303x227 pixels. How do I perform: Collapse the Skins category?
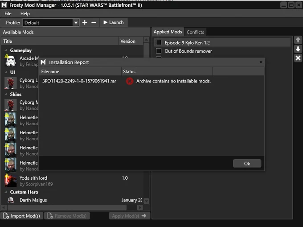point(6,94)
